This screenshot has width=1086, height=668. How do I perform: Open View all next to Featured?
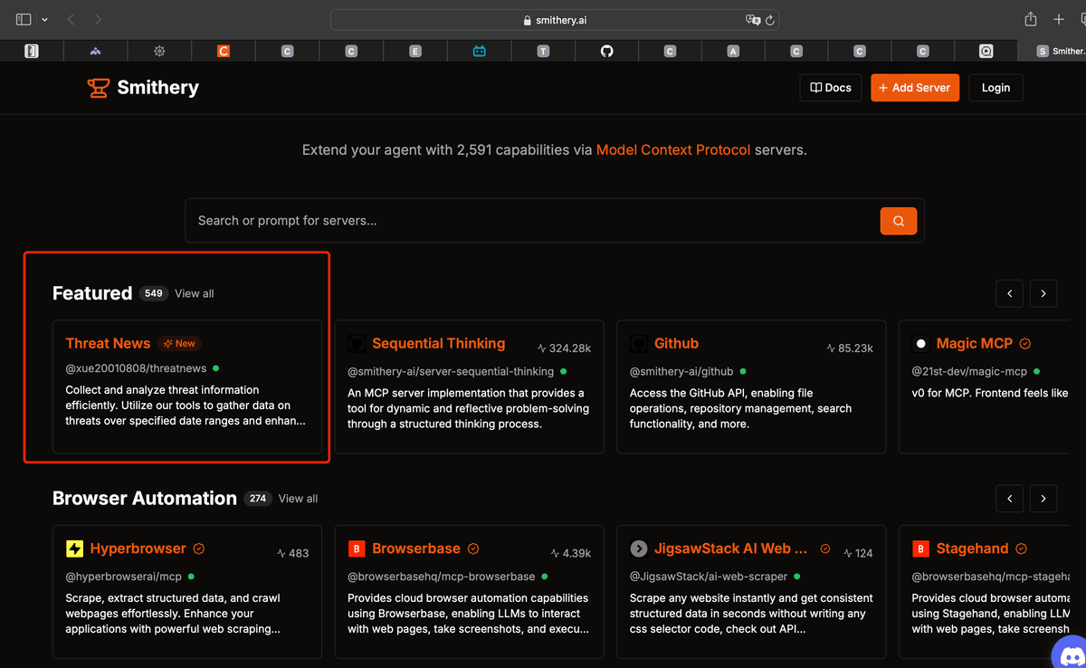(195, 293)
